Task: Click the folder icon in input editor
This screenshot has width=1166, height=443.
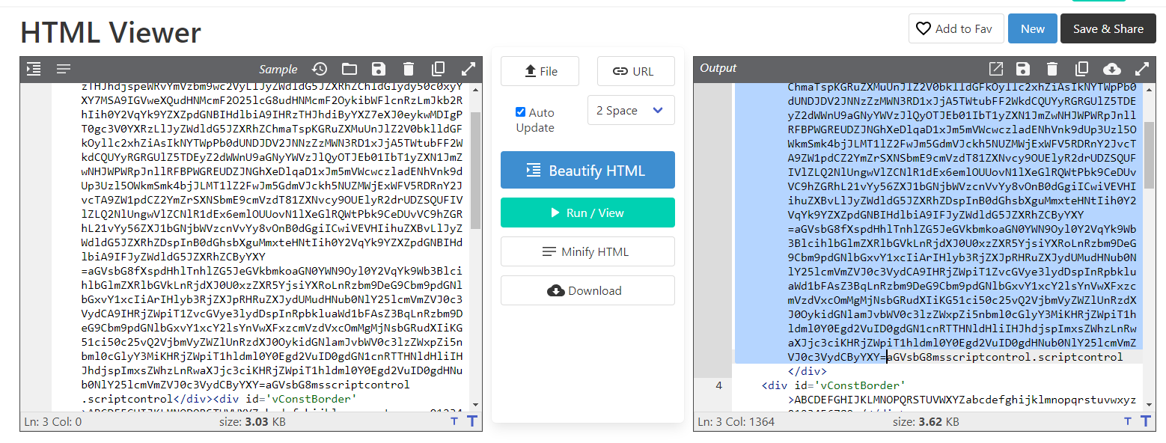Action: (x=350, y=69)
